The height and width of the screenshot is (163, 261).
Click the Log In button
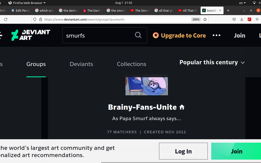point(183,151)
